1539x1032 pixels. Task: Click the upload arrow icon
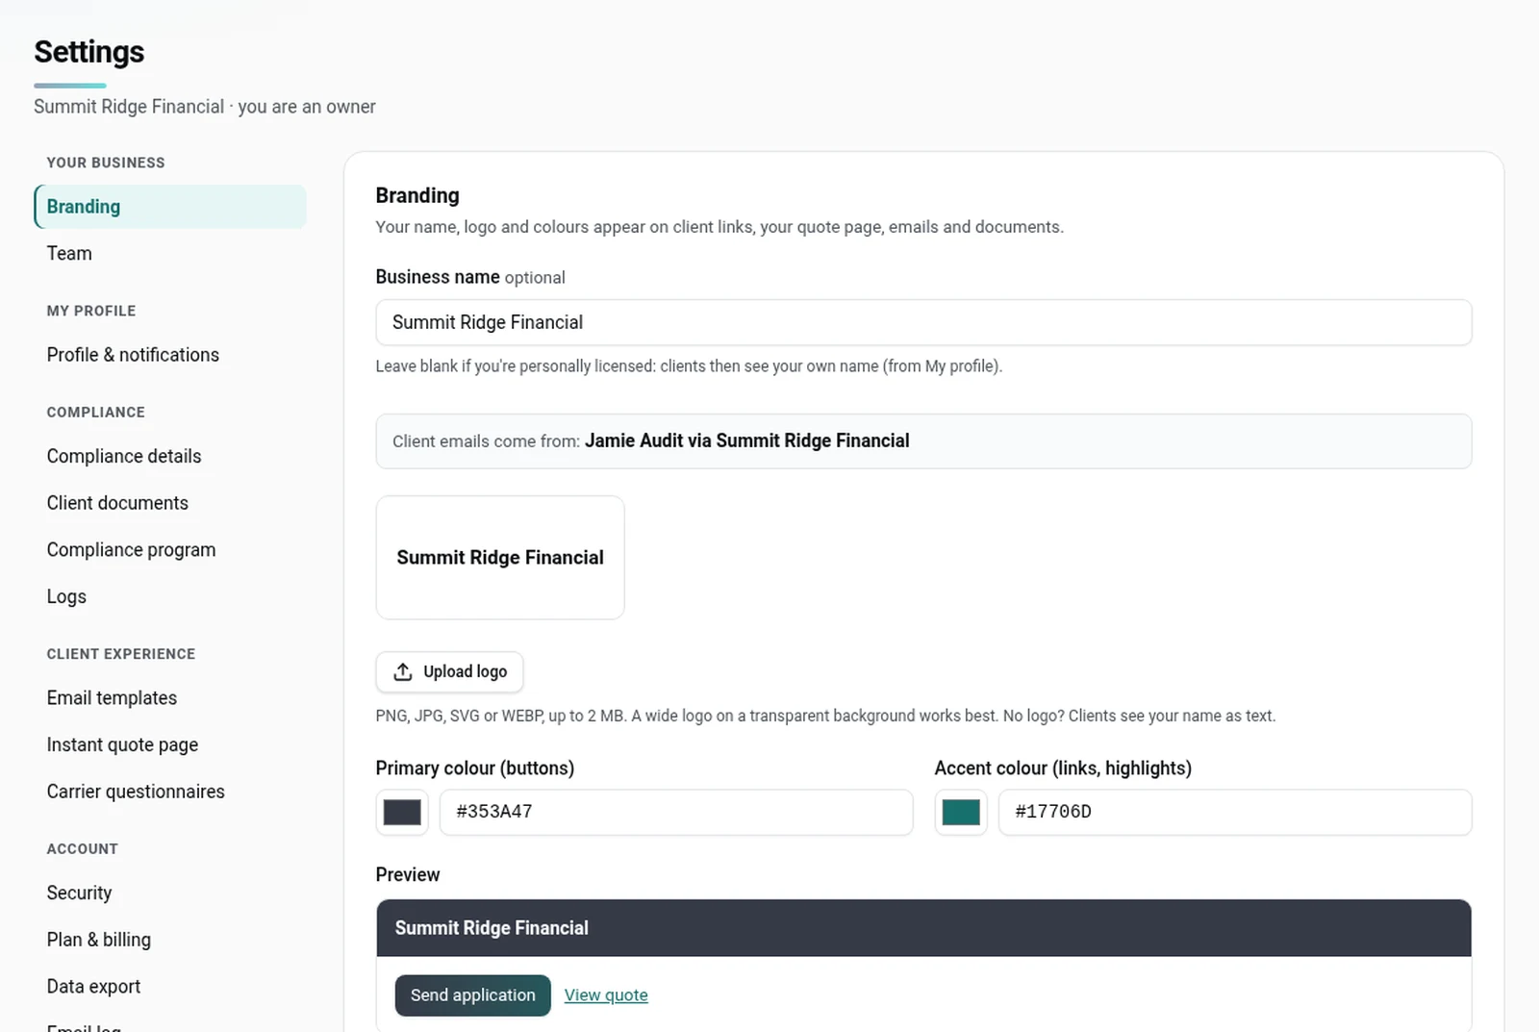[x=403, y=671]
